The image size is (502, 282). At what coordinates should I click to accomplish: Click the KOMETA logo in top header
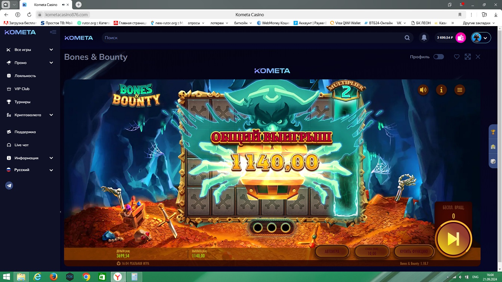pyautogui.click(x=79, y=38)
